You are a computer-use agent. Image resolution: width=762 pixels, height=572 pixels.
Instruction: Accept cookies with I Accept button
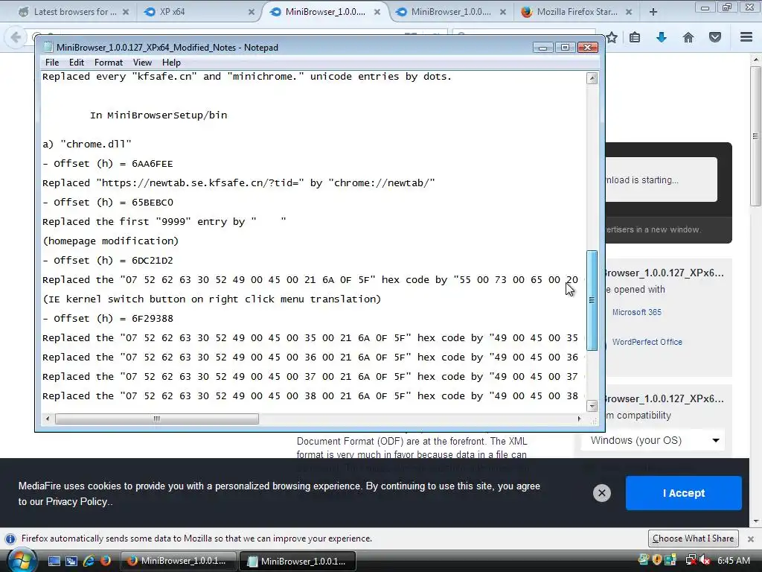click(x=684, y=493)
